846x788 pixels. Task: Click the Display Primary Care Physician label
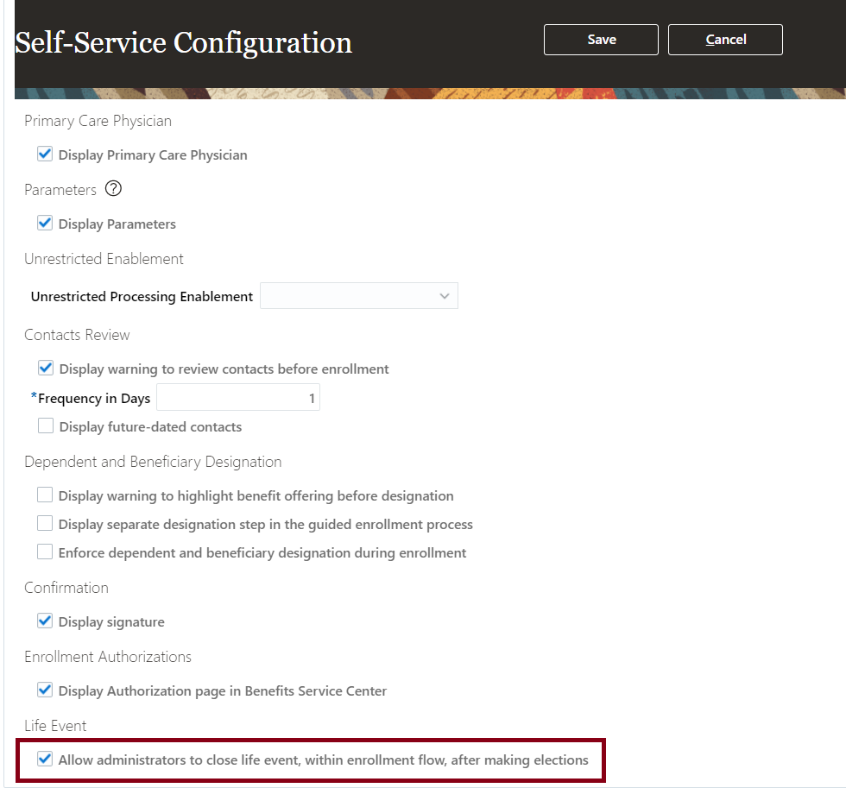tap(153, 155)
